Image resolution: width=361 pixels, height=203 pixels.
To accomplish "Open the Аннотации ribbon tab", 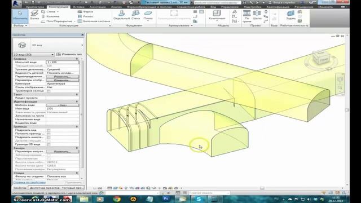I will [x=98, y=7].
